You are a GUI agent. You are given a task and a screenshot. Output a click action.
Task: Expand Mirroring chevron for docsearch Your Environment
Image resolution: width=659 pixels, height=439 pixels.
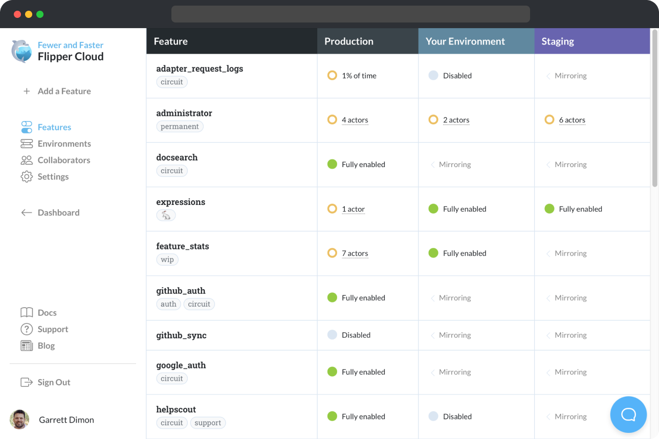(x=432, y=165)
